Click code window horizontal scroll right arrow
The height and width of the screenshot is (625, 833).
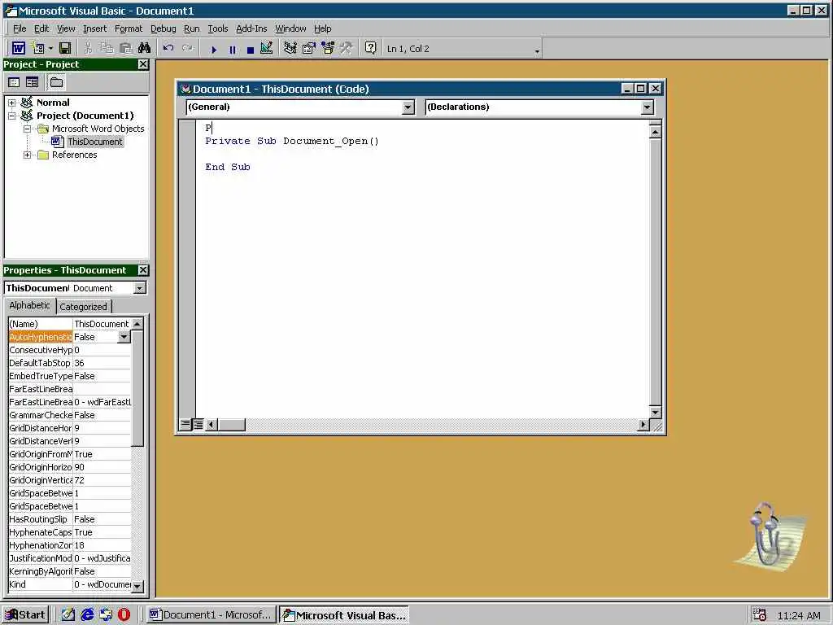point(643,424)
